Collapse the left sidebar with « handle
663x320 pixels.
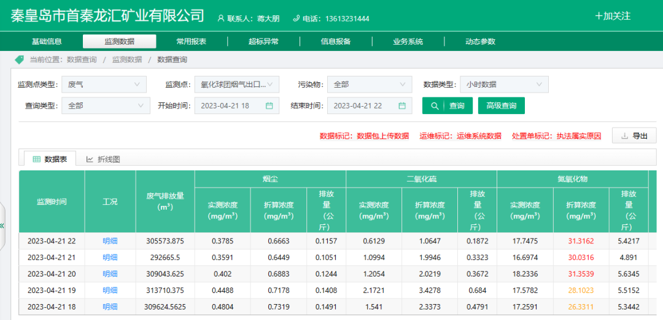2,226
